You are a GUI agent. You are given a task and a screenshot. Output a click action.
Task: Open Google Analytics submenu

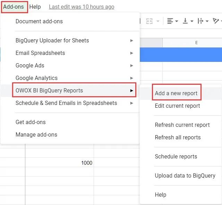coord(70,78)
